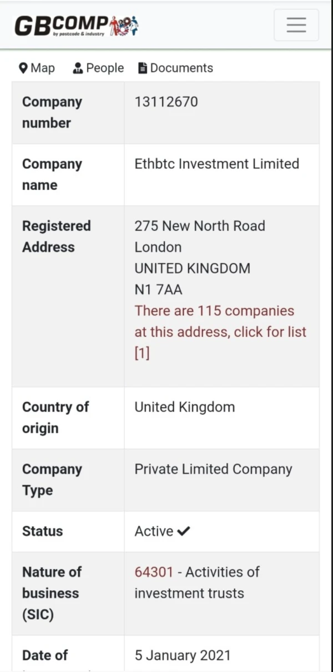The image size is (333, 672).
Task: Follow the 64301 SIC code link
Action: 154,572
